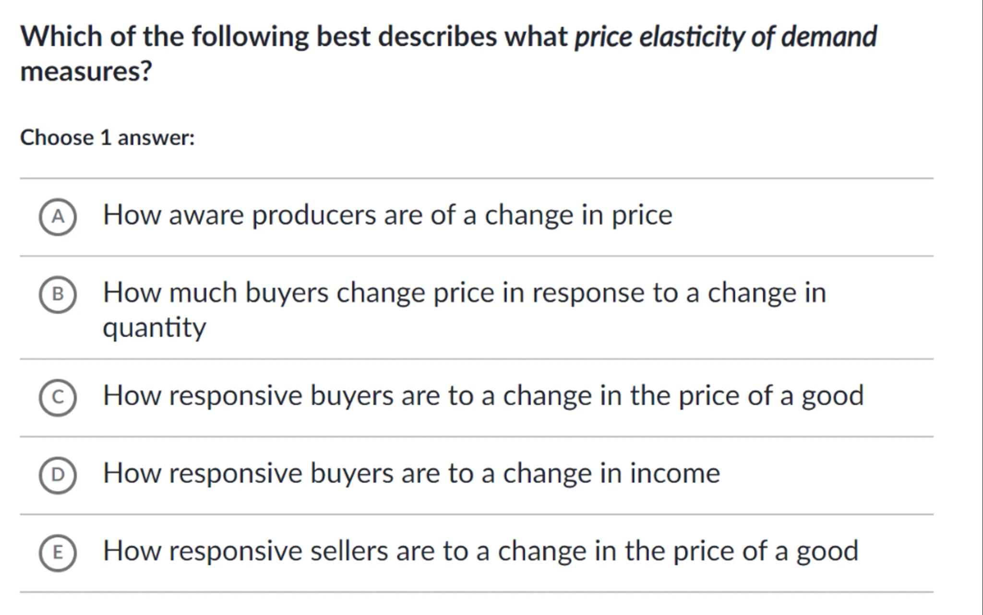Click the word "sellers" in option E

coord(349,551)
